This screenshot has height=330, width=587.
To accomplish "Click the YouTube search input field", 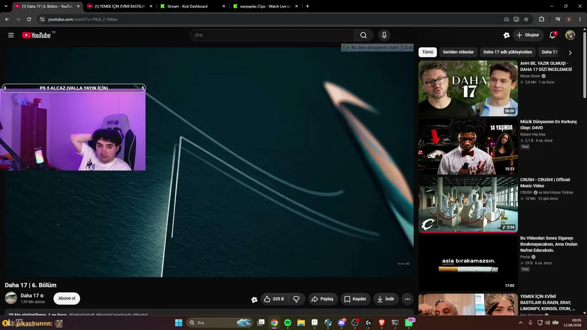I will pos(272,35).
